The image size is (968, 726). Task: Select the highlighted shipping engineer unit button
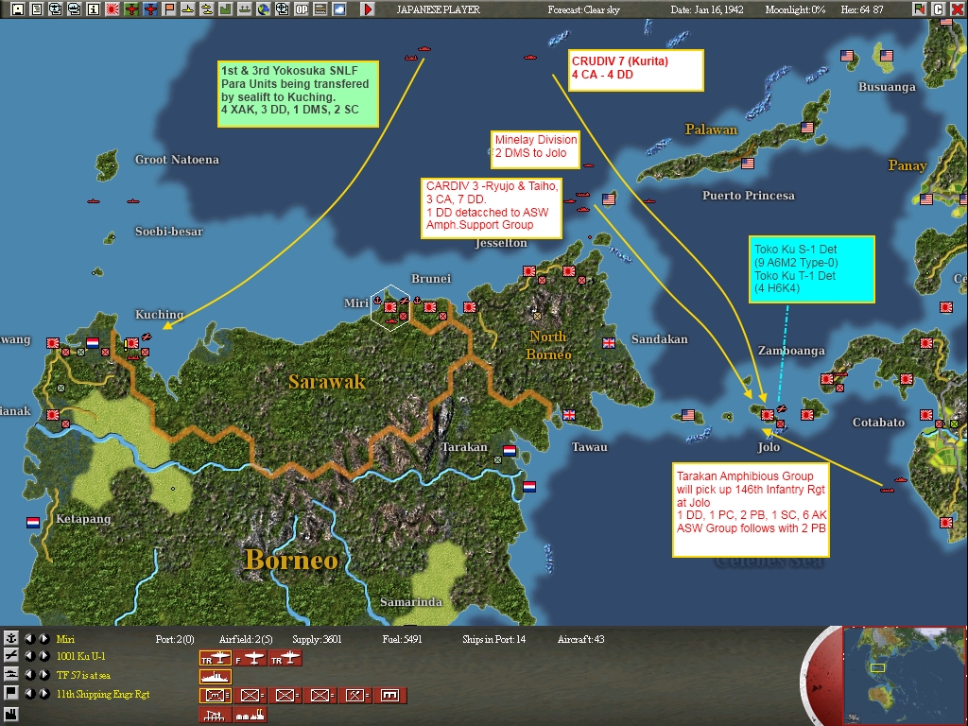tap(215, 695)
